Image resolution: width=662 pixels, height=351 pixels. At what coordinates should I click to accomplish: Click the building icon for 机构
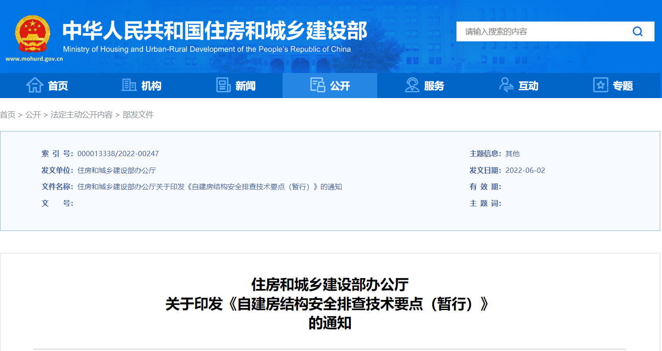[x=129, y=85]
